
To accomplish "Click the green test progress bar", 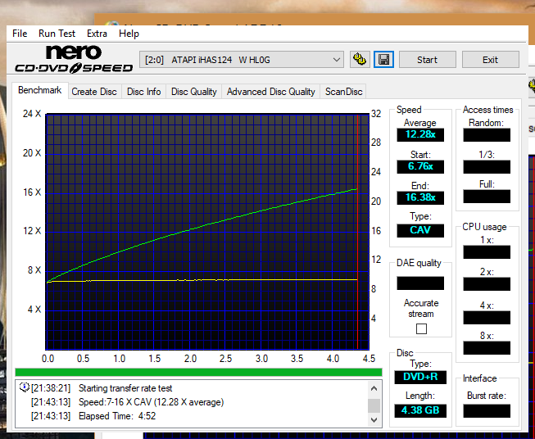I will [x=198, y=372].
